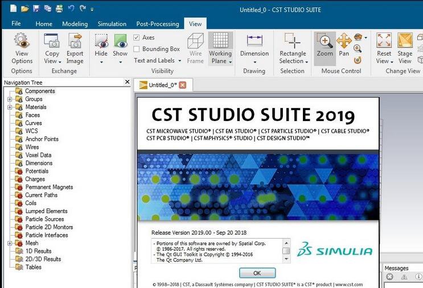Click the Undo arrow icon

coord(71,9)
